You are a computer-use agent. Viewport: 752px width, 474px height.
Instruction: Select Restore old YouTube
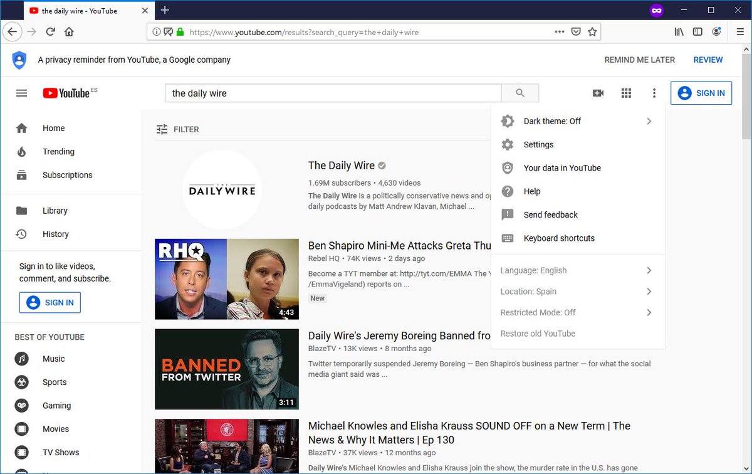(578, 334)
